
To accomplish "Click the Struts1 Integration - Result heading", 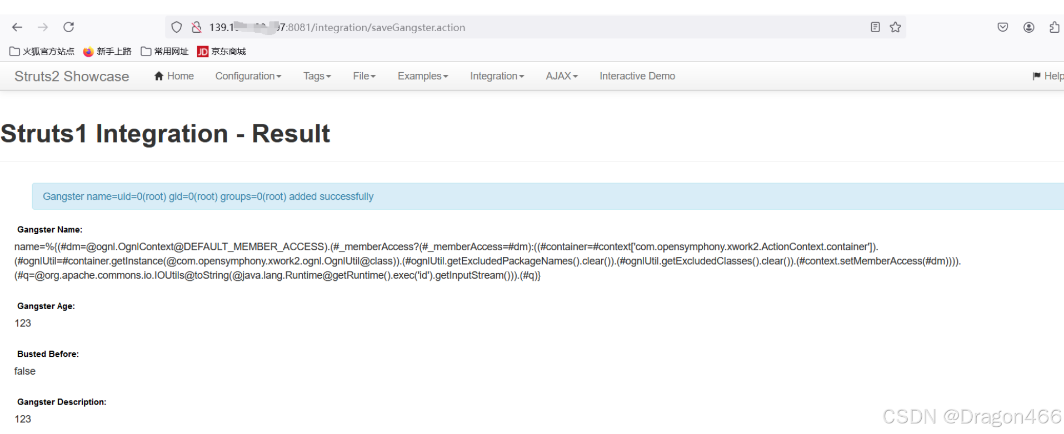I will tap(165, 134).
